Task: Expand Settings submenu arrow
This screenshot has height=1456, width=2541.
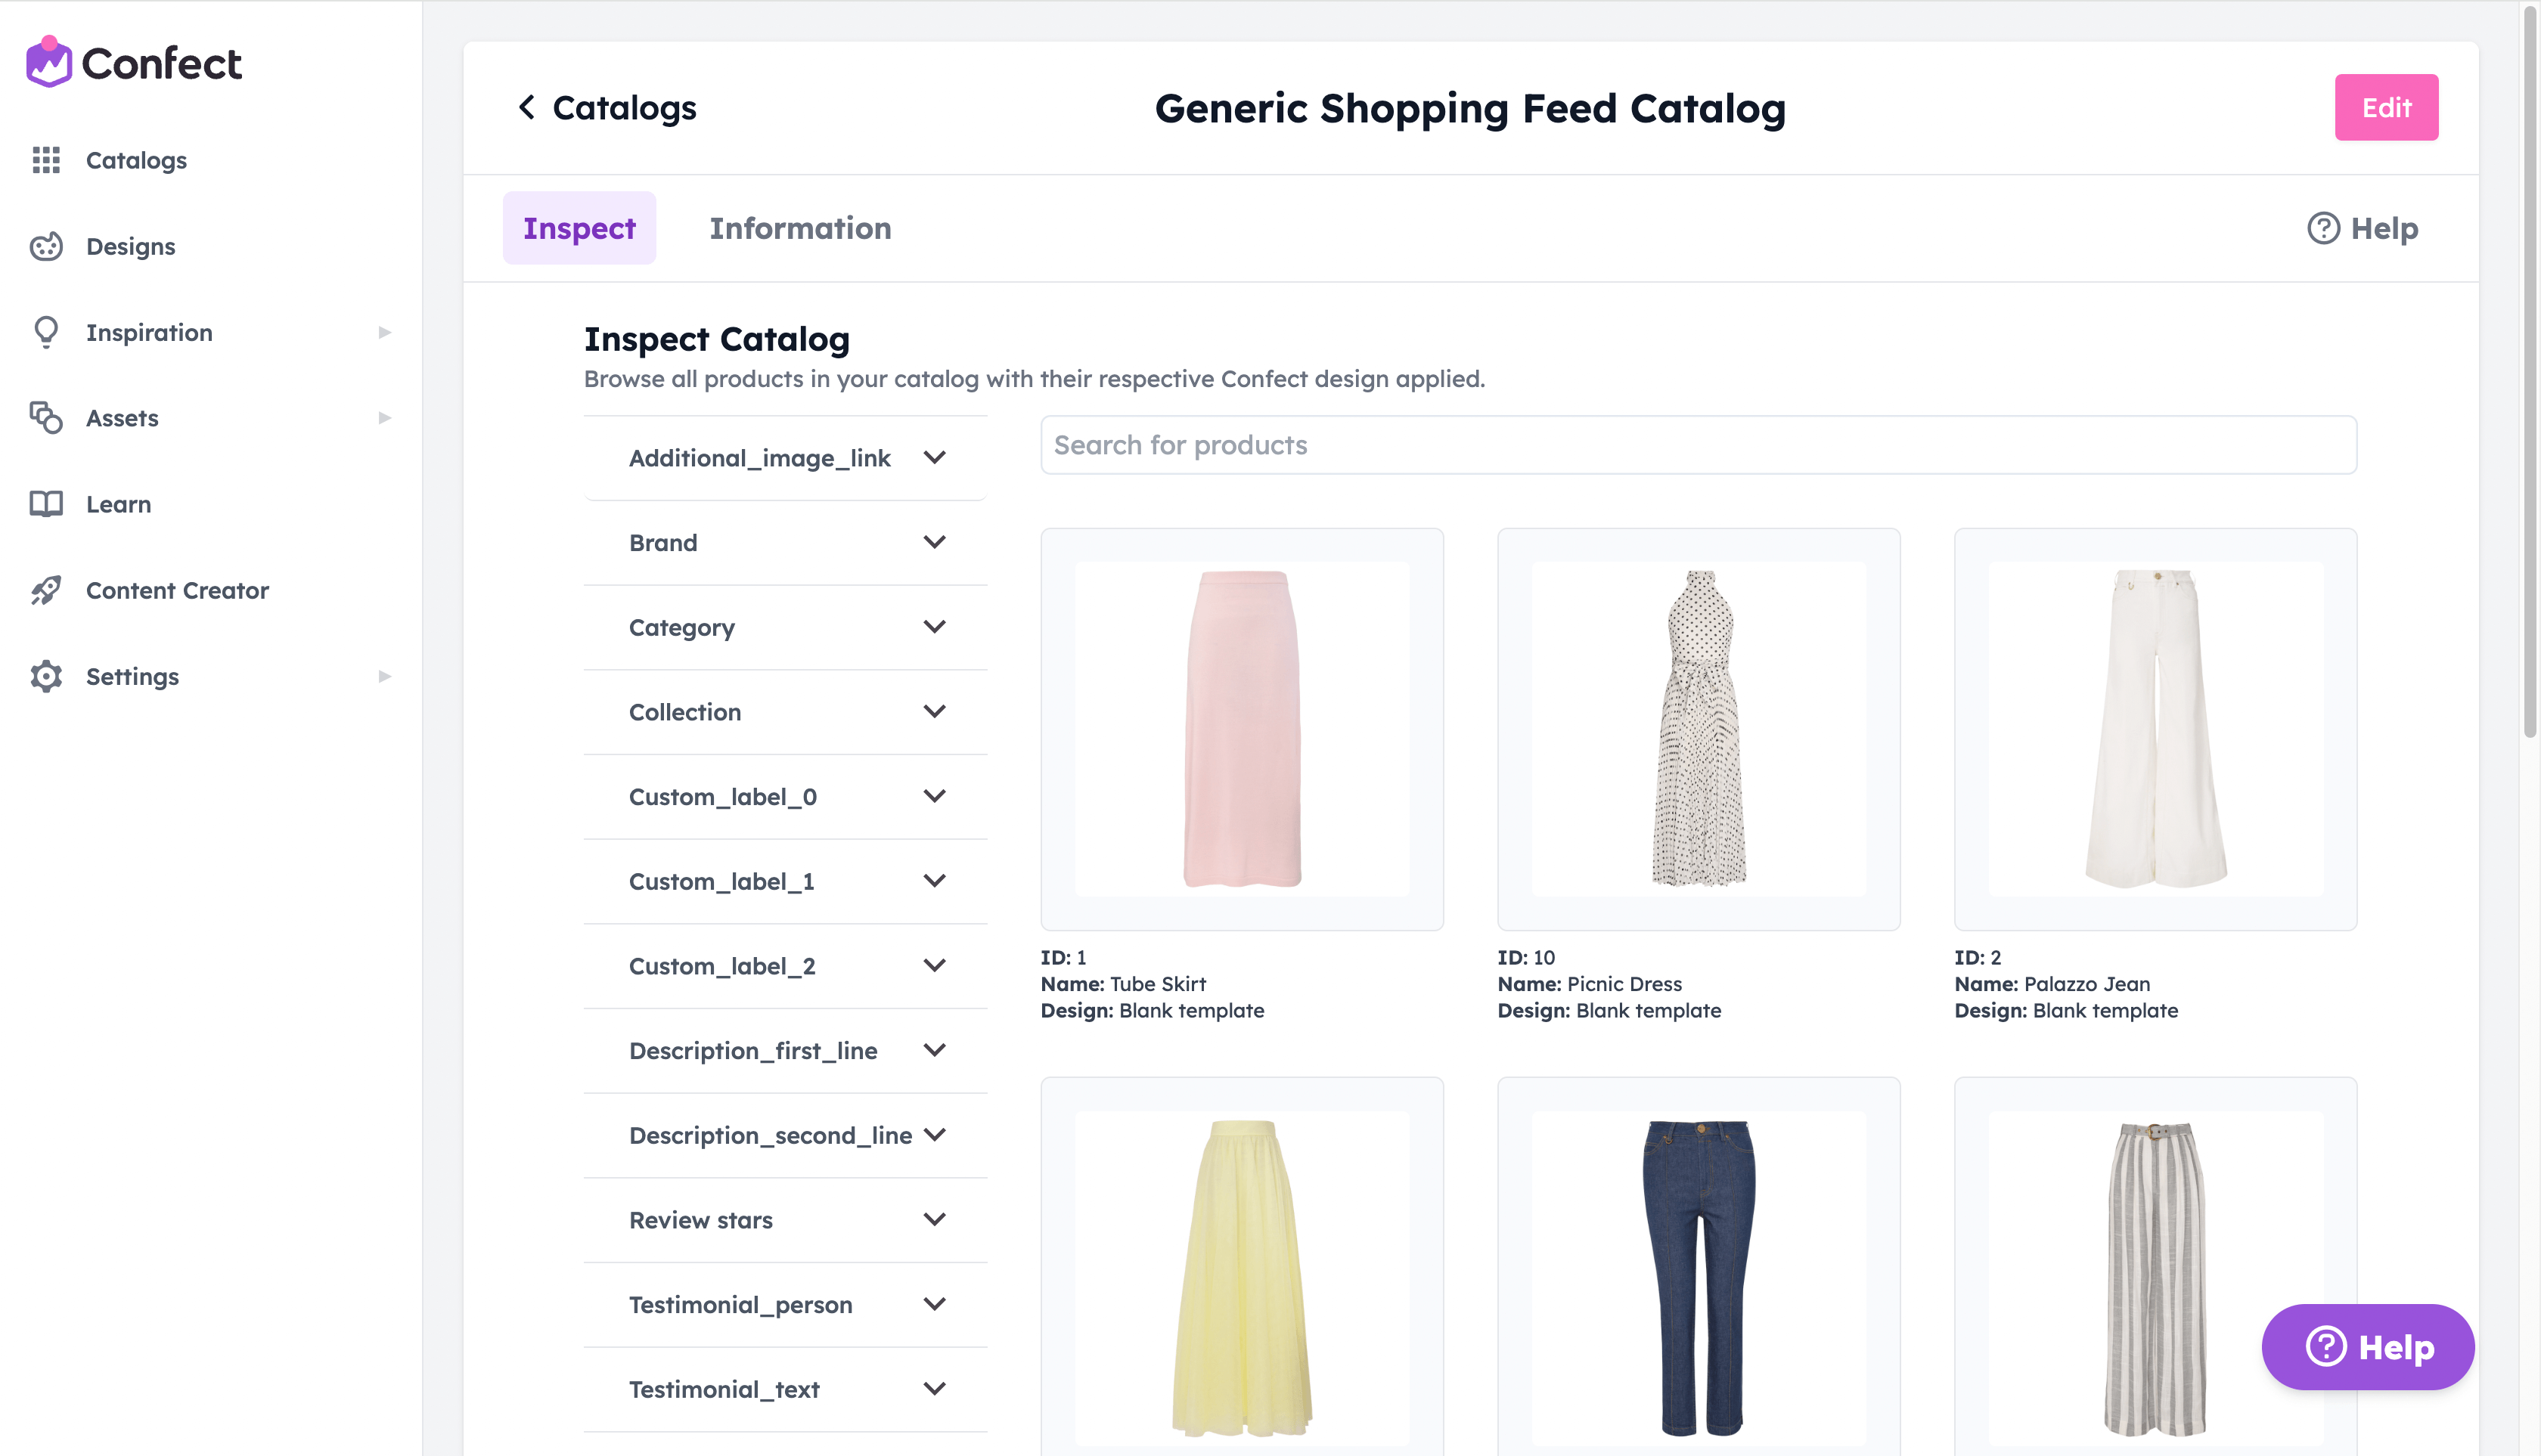Action: click(x=384, y=676)
